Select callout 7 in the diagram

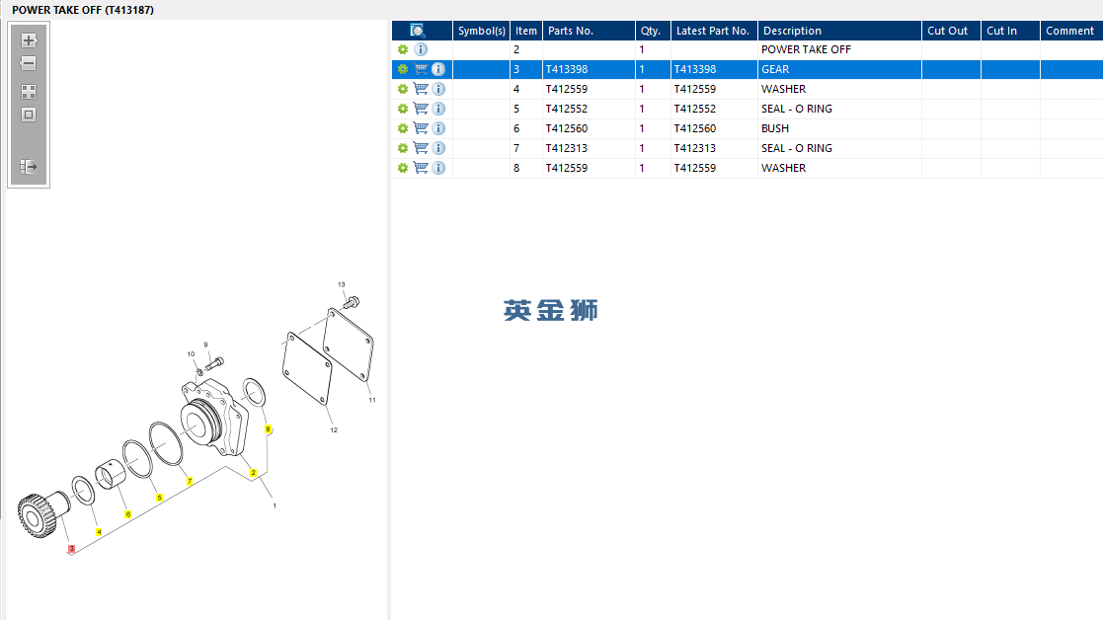[190, 481]
